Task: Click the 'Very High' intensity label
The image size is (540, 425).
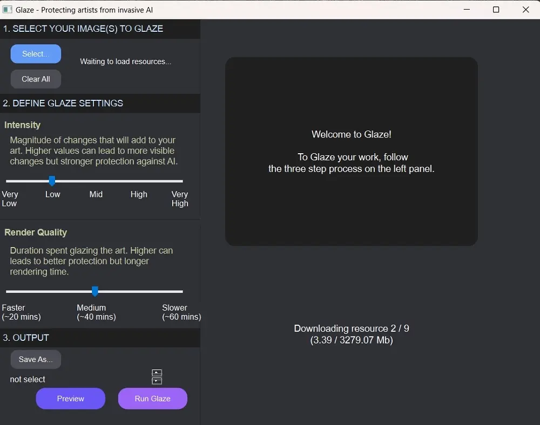Action: pos(180,198)
